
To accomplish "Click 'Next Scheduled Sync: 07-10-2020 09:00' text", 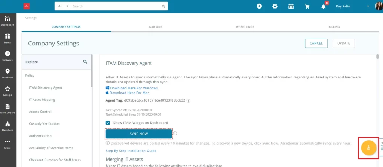I will tap(134, 114).
